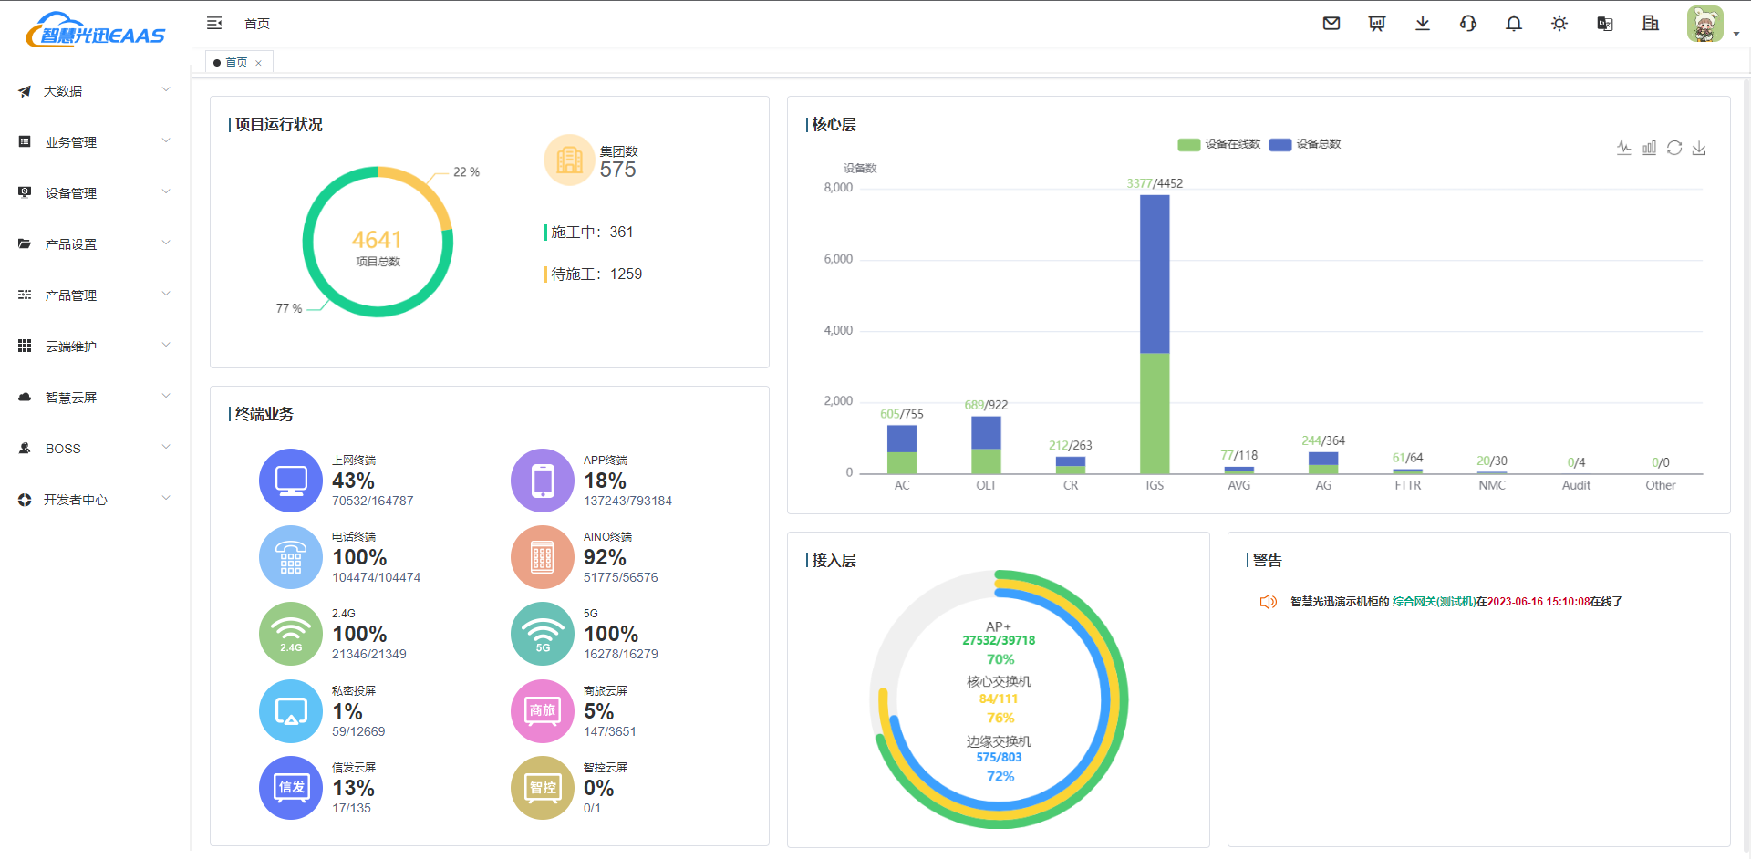Select the 首页 page tab
This screenshot has width=1751, height=859.
(x=236, y=62)
